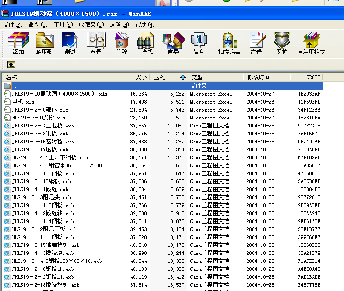
Task: Click Caxa icon of JHLS19-4-1铰链.exb
Action: pos(7,189)
